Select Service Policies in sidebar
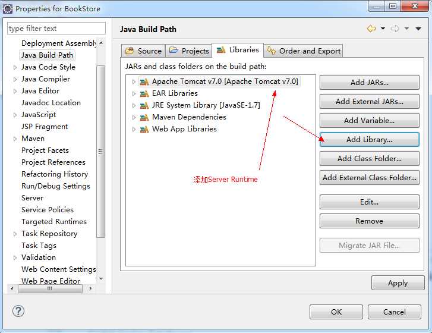The height and width of the screenshot is (333, 432). point(48,210)
